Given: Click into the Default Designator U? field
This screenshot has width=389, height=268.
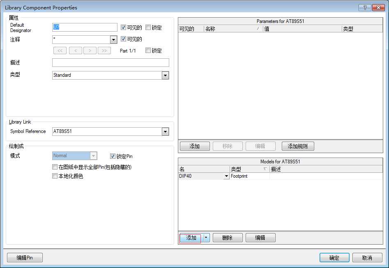Looking at the screenshot, I should pos(85,27).
